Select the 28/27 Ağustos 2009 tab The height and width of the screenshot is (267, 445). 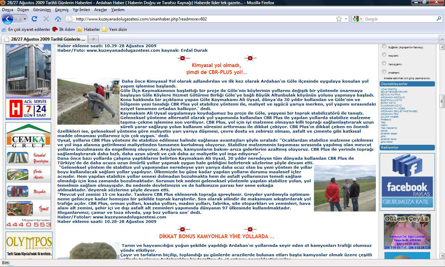pyautogui.click(x=45, y=39)
